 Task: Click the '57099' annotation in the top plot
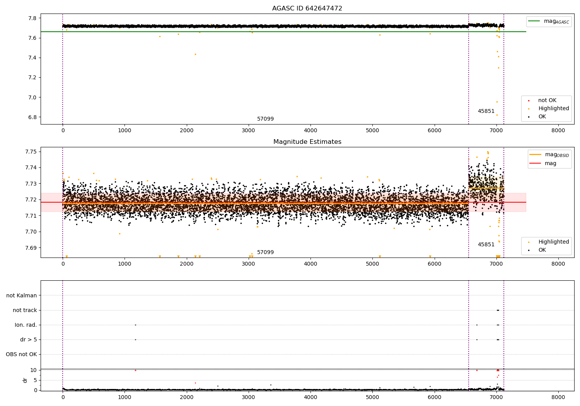(265, 119)
